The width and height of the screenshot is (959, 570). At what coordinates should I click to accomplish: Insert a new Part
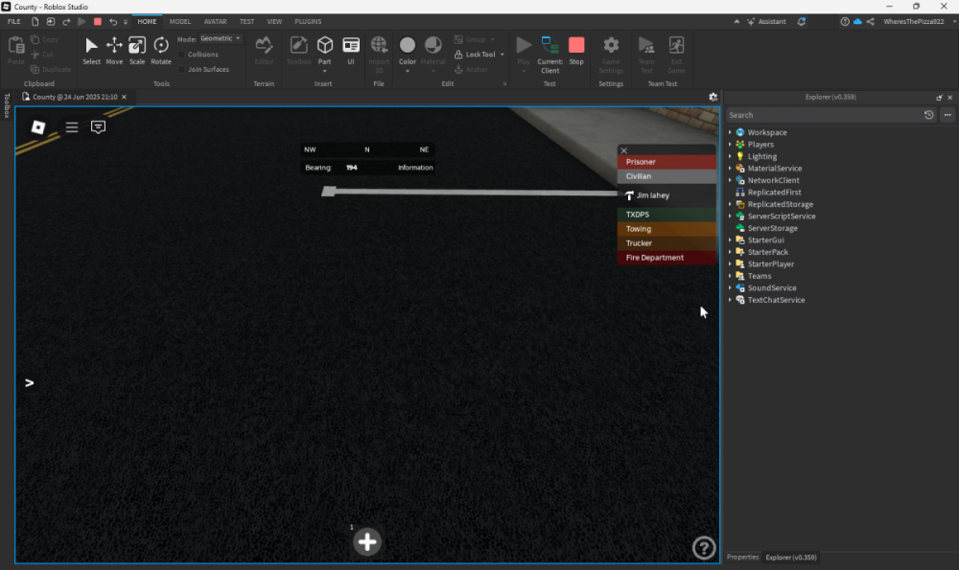click(325, 52)
